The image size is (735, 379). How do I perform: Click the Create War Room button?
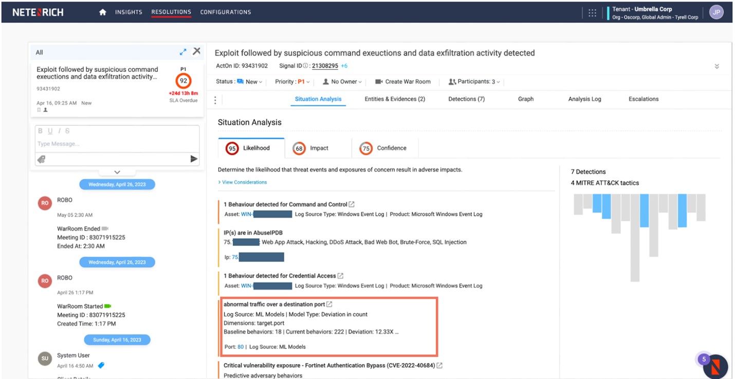403,82
